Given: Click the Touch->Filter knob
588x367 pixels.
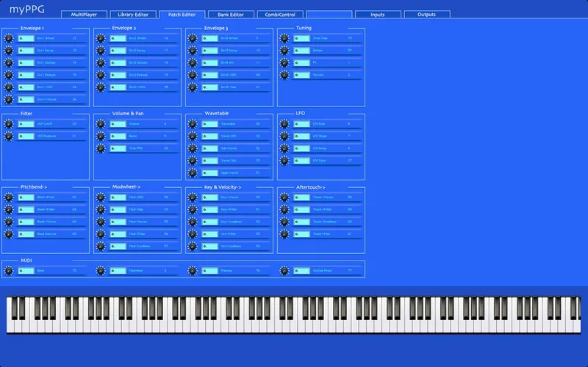Looking at the screenshot, I should coord(284,210).
